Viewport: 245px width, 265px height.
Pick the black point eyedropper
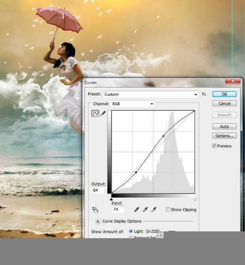[x=136, y=210]
